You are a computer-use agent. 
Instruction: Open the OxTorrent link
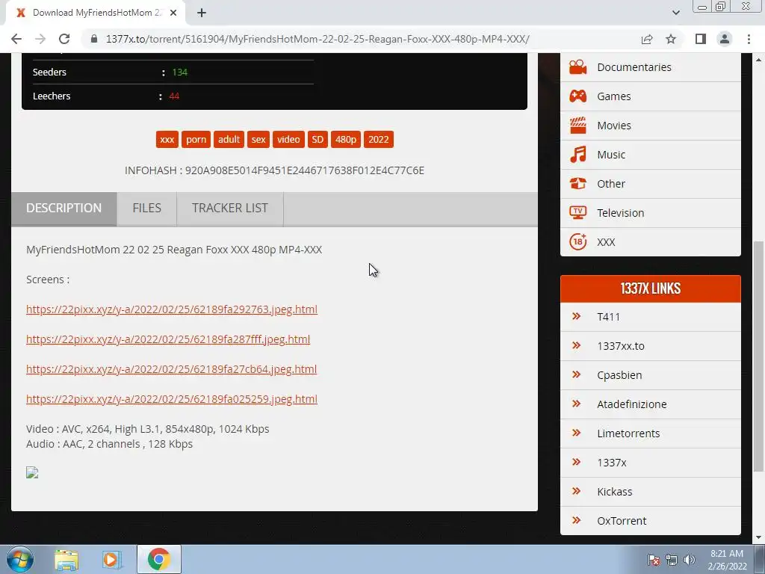tap(622, 521)
